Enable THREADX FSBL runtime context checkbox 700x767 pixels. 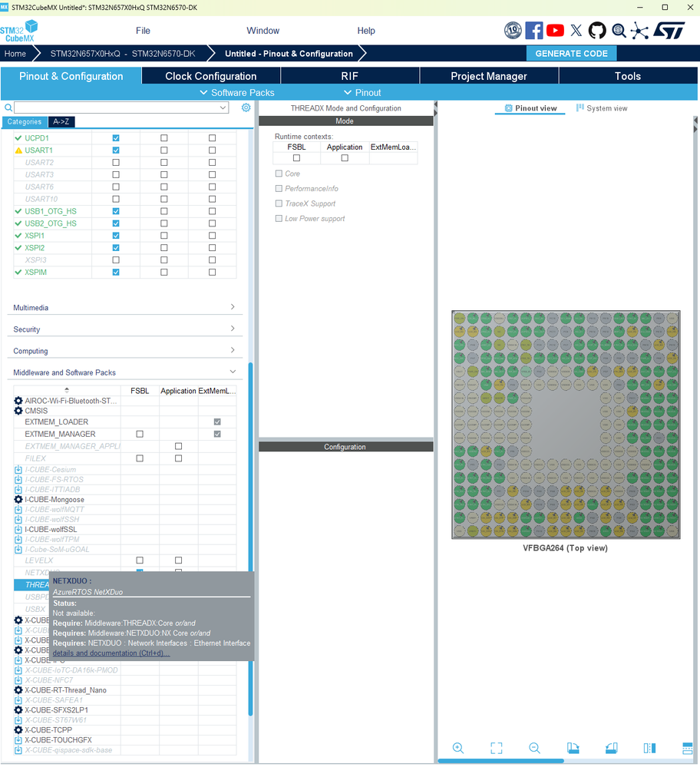[296, 158]
